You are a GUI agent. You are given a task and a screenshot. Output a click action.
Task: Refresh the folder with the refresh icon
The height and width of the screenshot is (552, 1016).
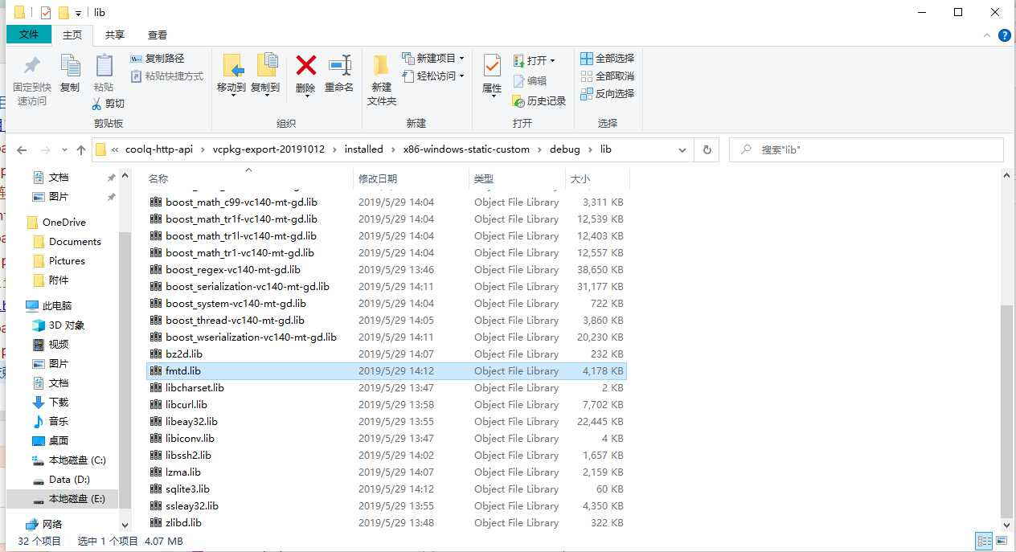point(706,149)
